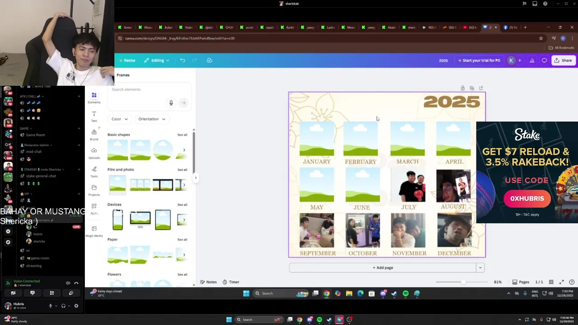The width and height of the screenshot is (578, 325).
Task: Open the Timer tool
Action: pos(231,282)
